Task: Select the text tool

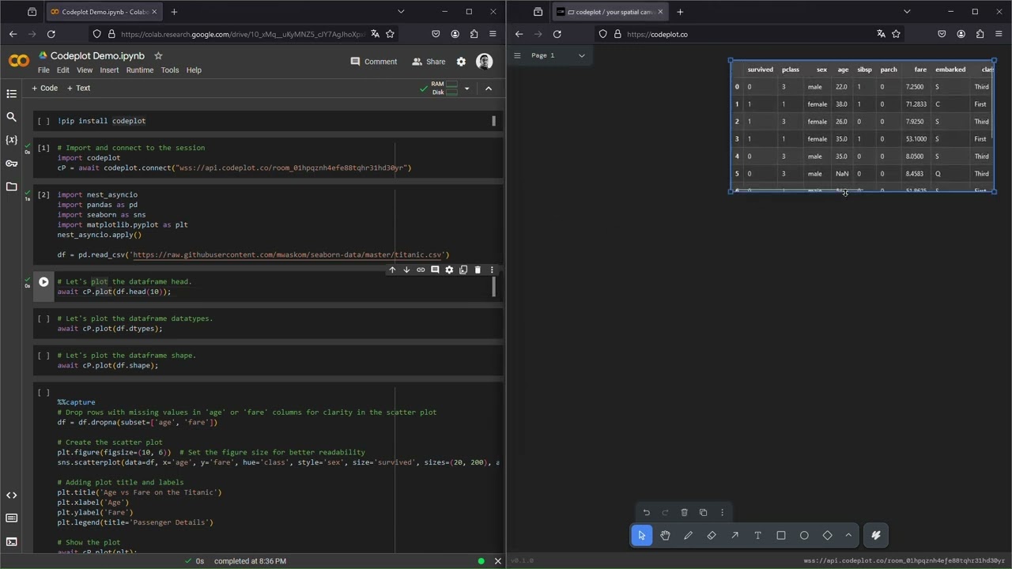Action: (x=757, y=535)
